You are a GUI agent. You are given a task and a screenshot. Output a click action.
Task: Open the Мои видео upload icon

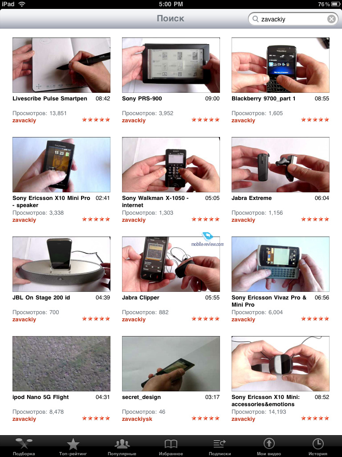269,444
